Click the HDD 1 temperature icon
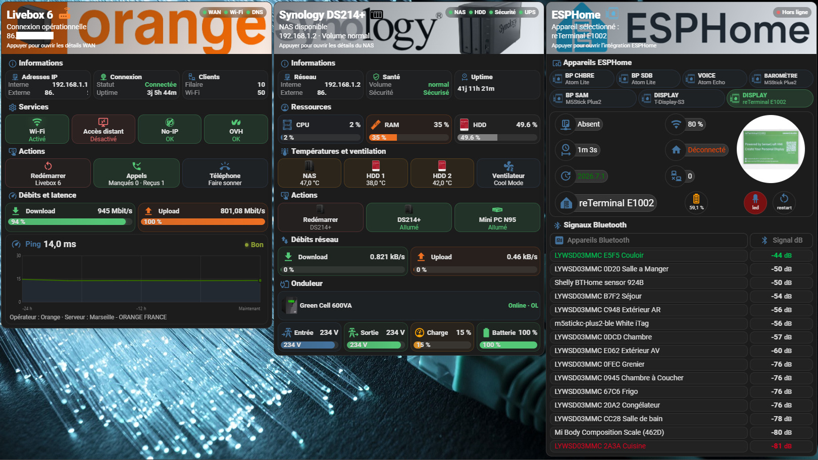This screenshot has width=818, height=460. 376,166
